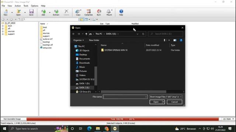Open the File menu

[x=3, y=6]
